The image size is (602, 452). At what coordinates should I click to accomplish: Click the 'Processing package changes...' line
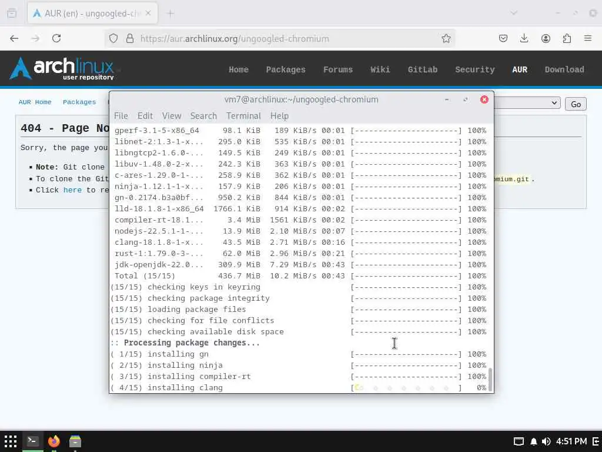(x=185, y=343)
